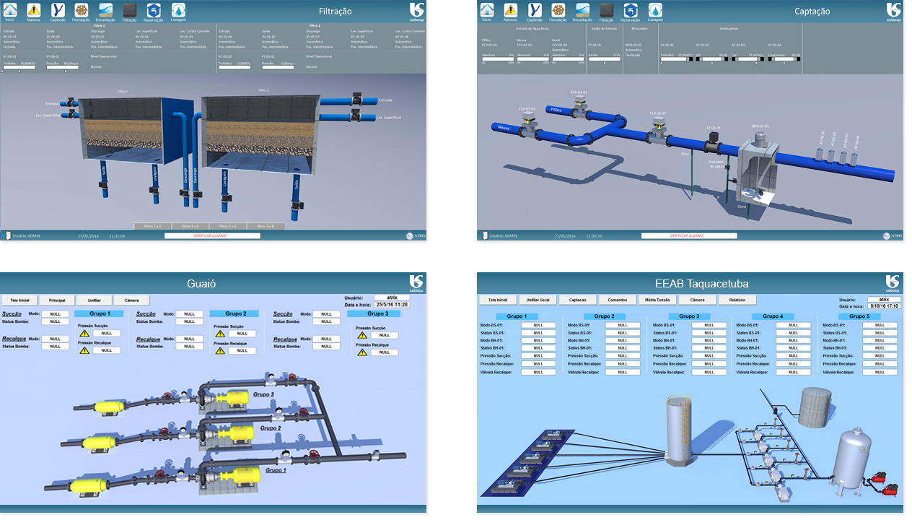
Task: Click Captacao button in Taquacetuba screen
Action: (x=578, y=300)
